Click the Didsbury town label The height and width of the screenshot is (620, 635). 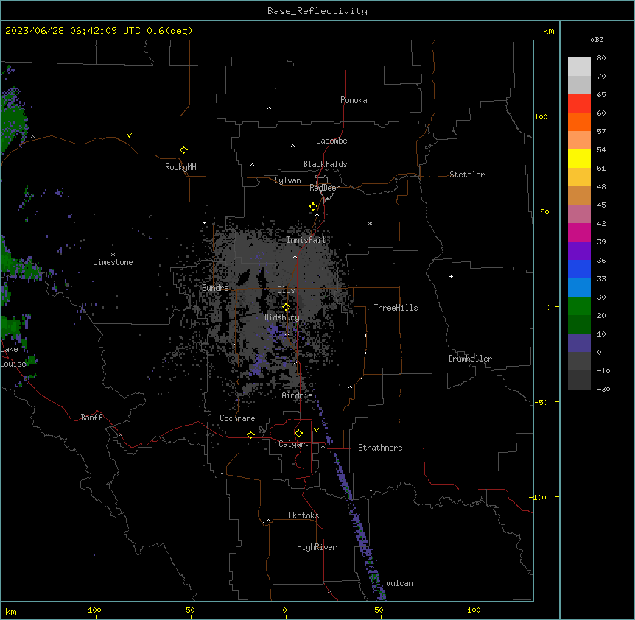282,317
